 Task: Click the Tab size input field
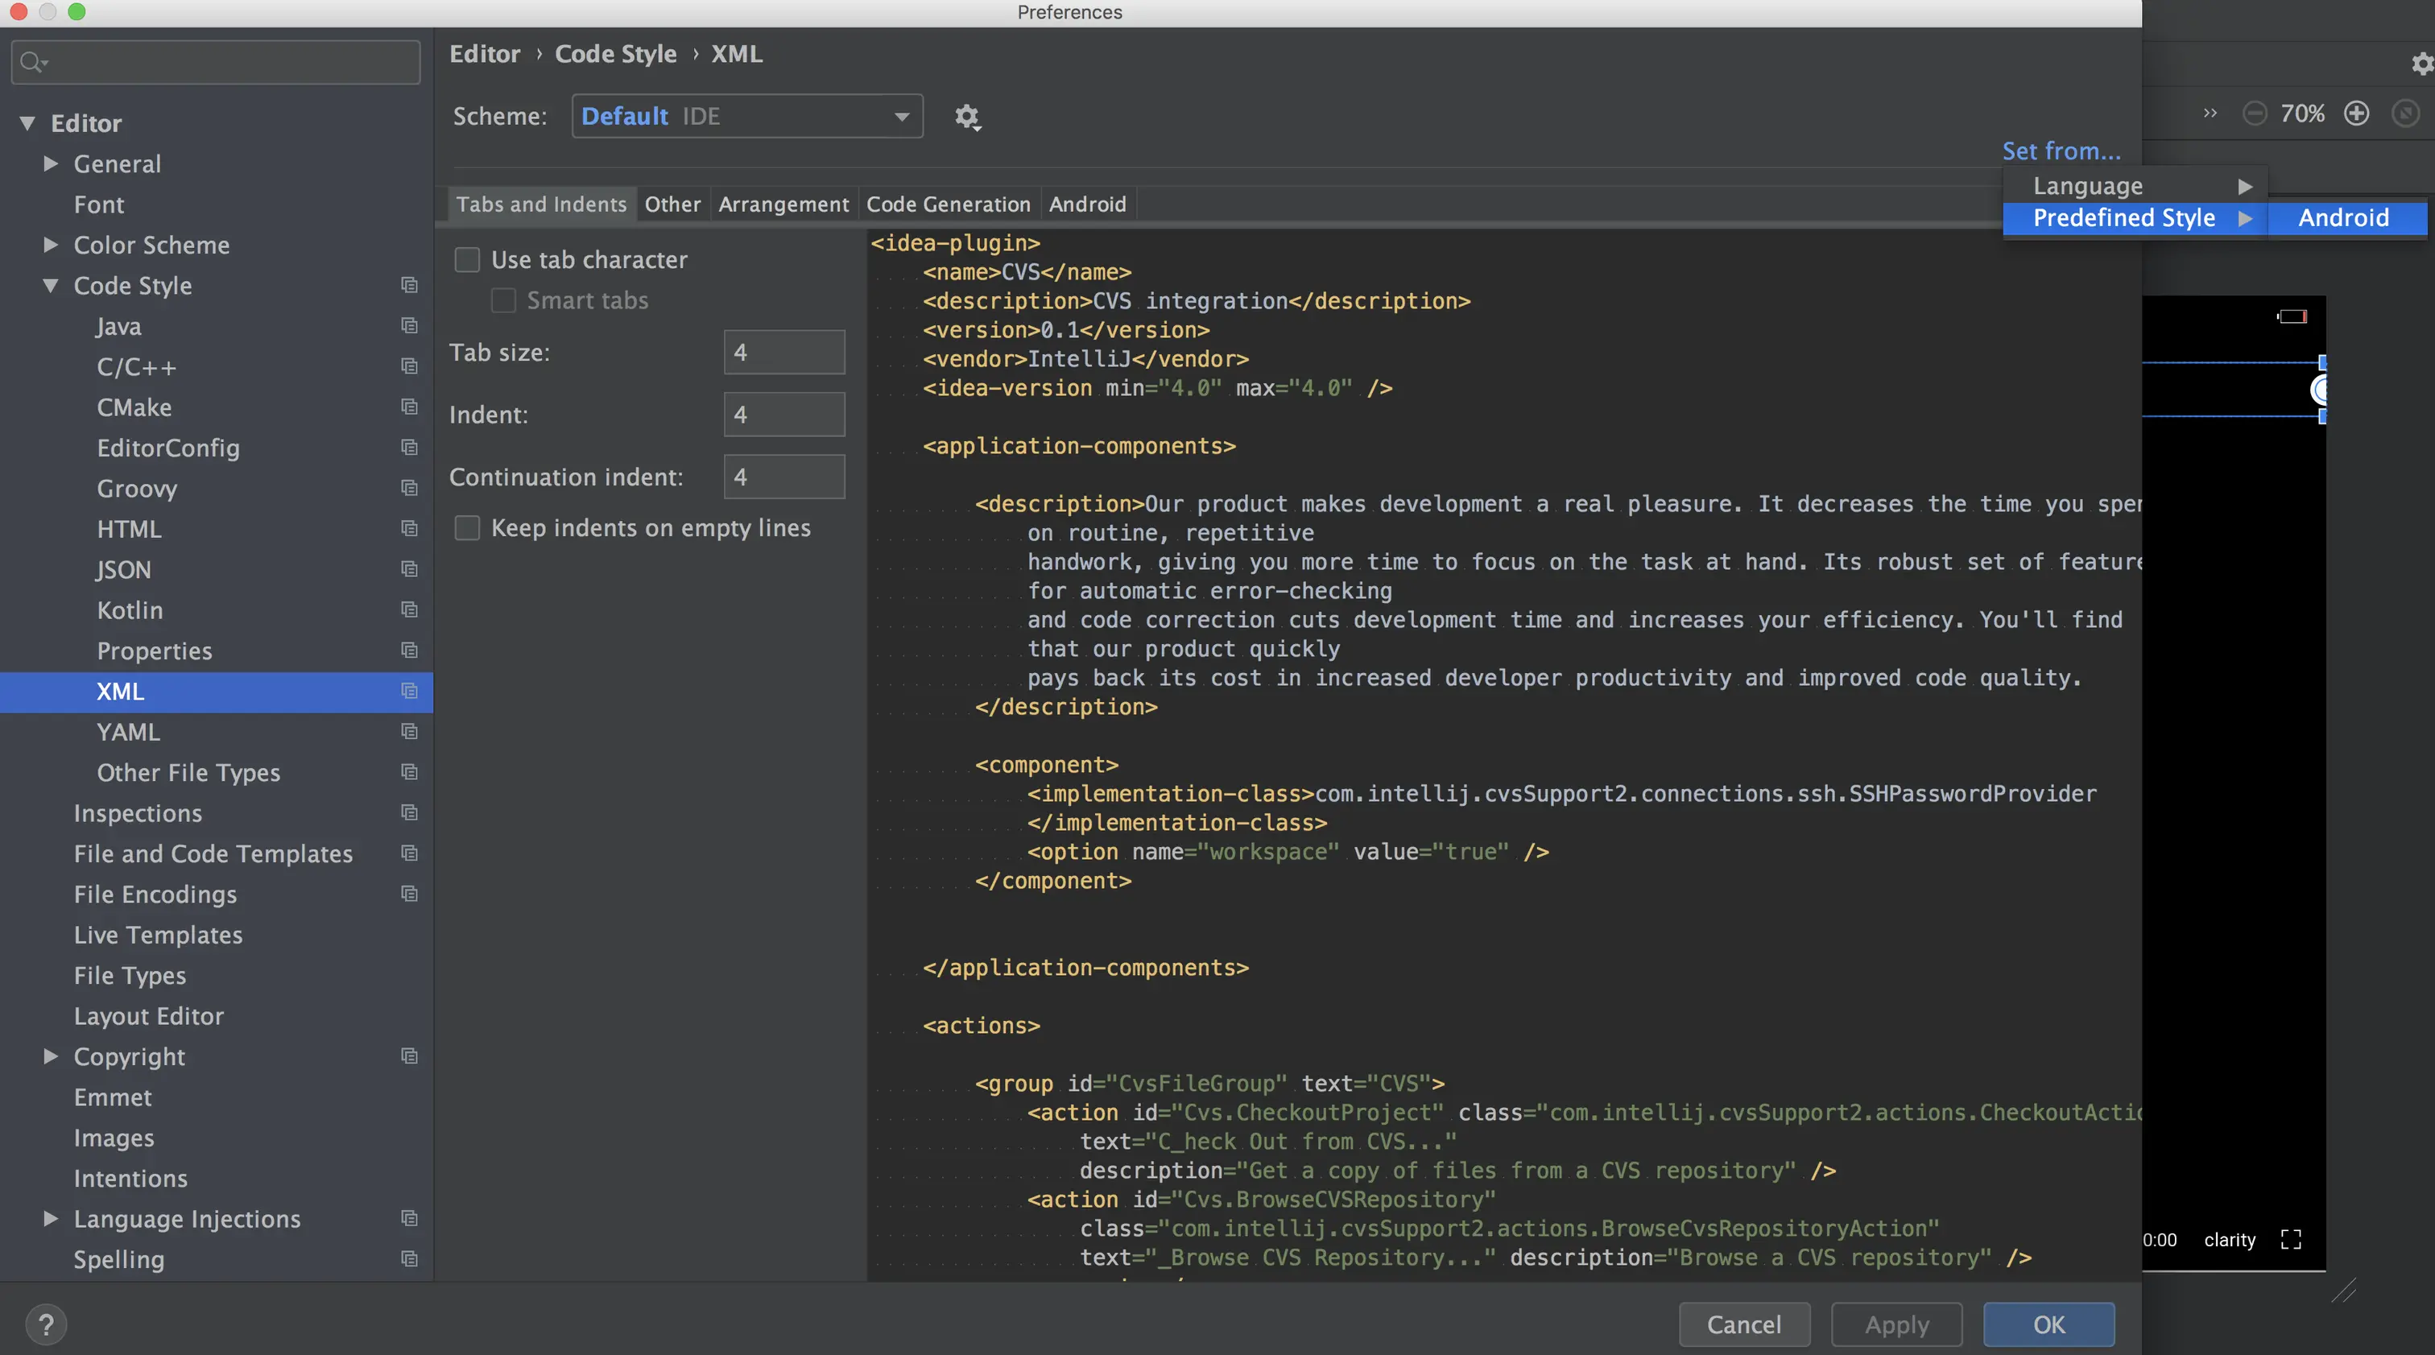[783, 353]
